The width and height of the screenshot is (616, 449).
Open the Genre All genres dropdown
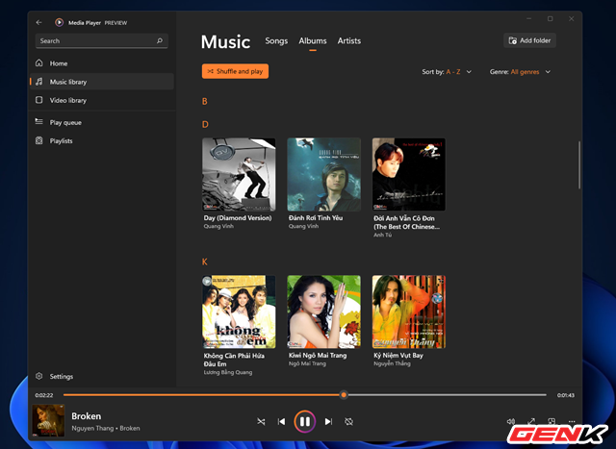pos(520,72)
